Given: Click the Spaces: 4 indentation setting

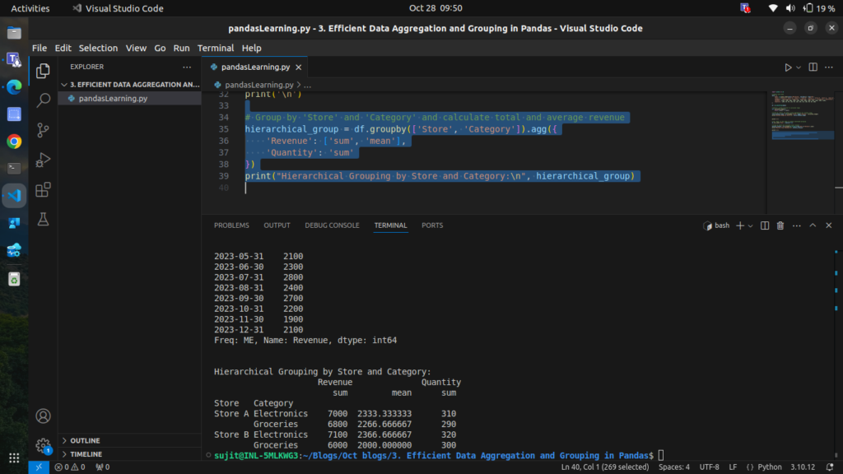Looking at the screenshot, I should point(674,467).
